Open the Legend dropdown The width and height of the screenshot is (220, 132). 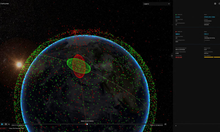coord(157,4)
